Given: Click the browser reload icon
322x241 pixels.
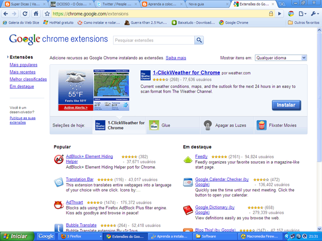Looking at the screenshot, I should [x=25, y=14].
